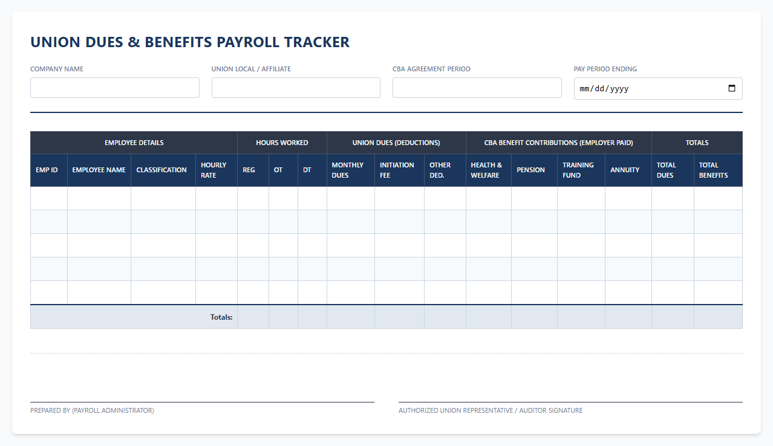Click the EMP ID column header
This screenshot has width=773, height=446.
[49, 170]
